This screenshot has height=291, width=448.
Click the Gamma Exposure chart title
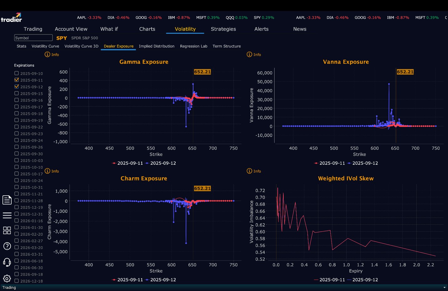tap(144, 62)
